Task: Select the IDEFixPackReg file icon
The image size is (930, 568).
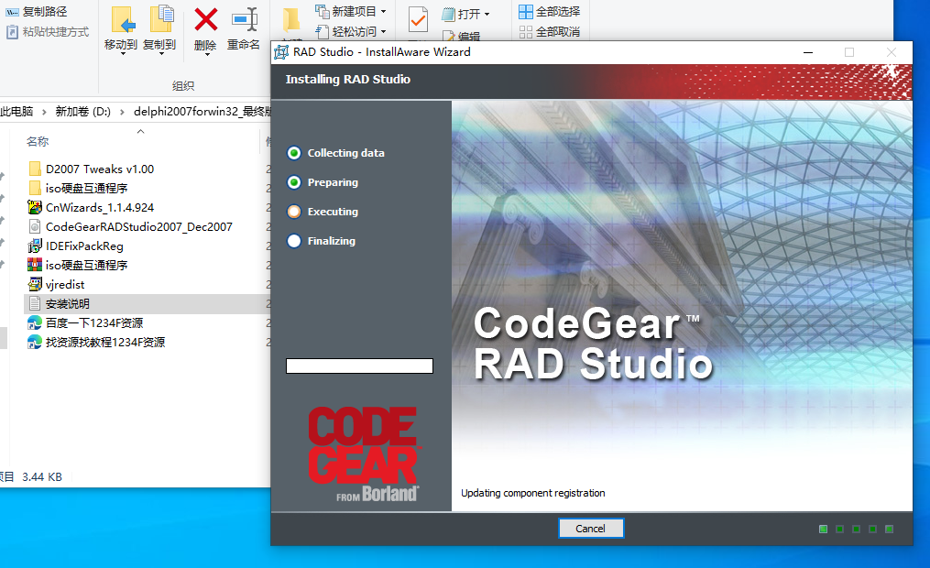Action: pyautogui.click(x=35, y=246)
